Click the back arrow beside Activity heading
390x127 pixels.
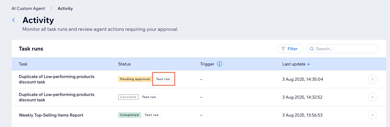[x=13, y=20]
